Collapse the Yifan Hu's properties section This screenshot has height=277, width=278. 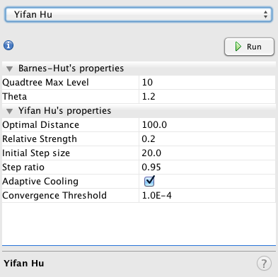coord(9,111)
